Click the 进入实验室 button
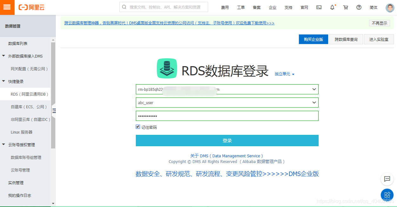Image resolution: width=397 pixels, height=207 pixels. tap(379, 39)
